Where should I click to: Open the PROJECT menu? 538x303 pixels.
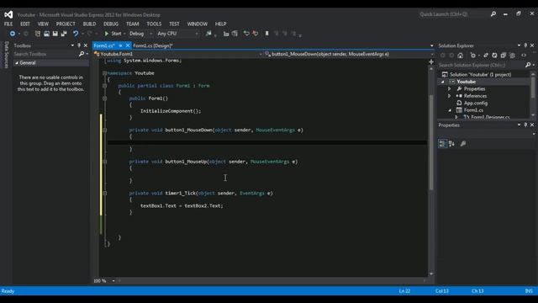(66, 24)
